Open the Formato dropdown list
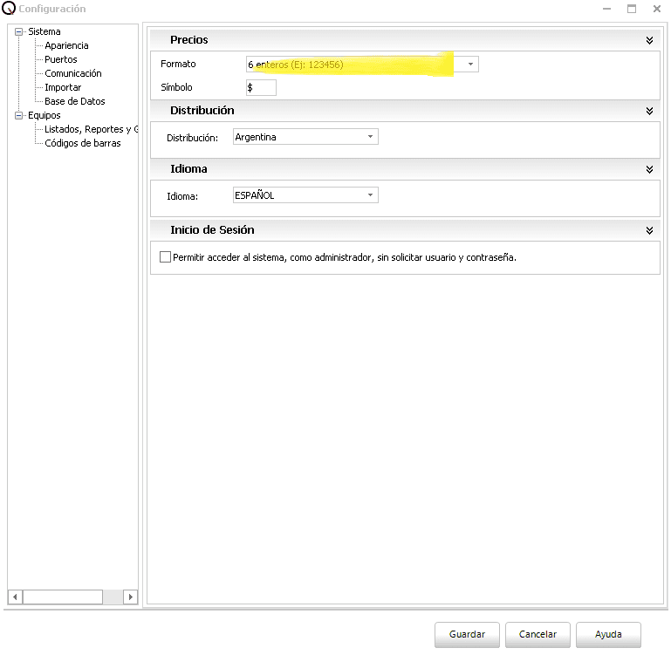Viewport: 671px width, 655px height. [470, 65]
